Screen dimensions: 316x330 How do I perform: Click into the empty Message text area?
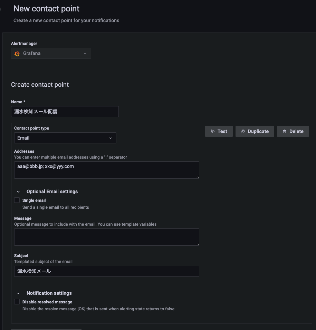point(106,237)
